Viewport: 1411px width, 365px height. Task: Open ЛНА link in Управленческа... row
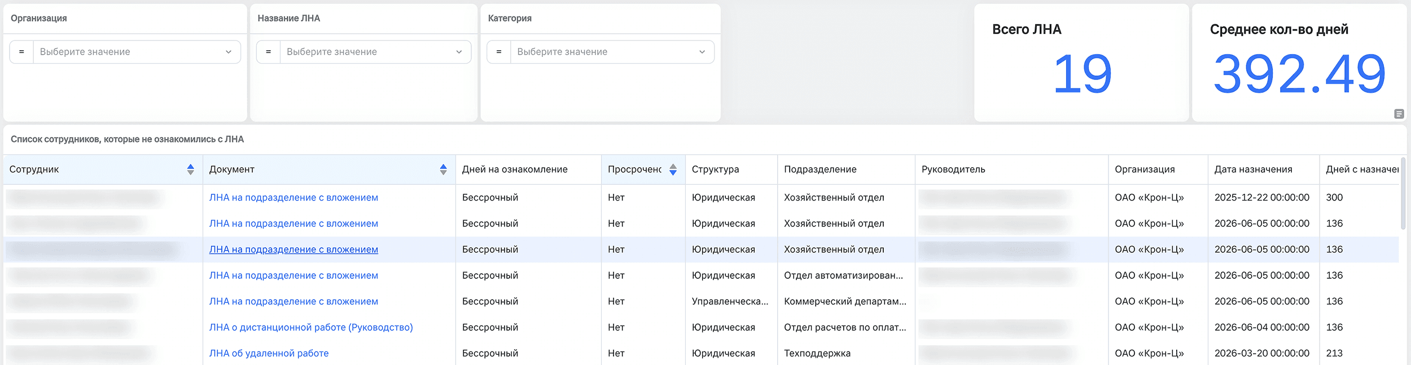point(293,301)
